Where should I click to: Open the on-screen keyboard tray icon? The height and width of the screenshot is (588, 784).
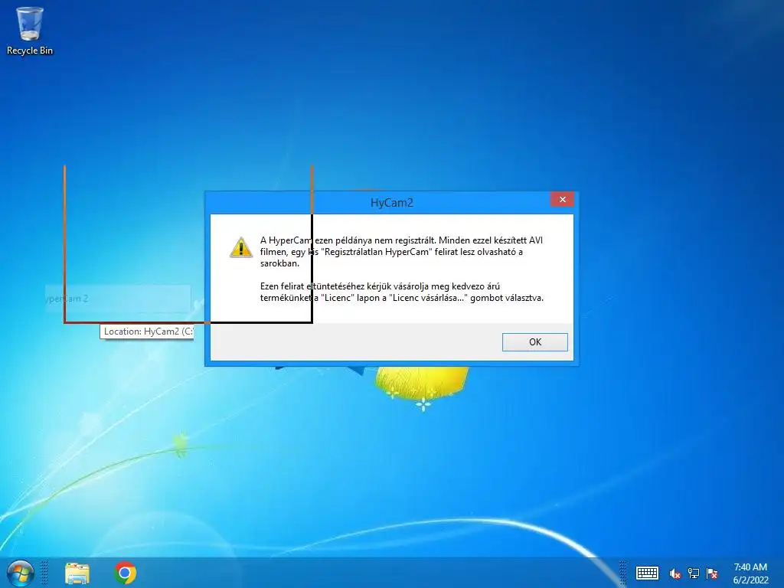[x=646, y=573]
